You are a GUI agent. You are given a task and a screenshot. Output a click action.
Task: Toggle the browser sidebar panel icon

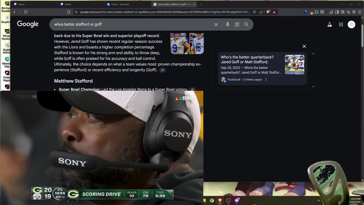tap(337, 12)
